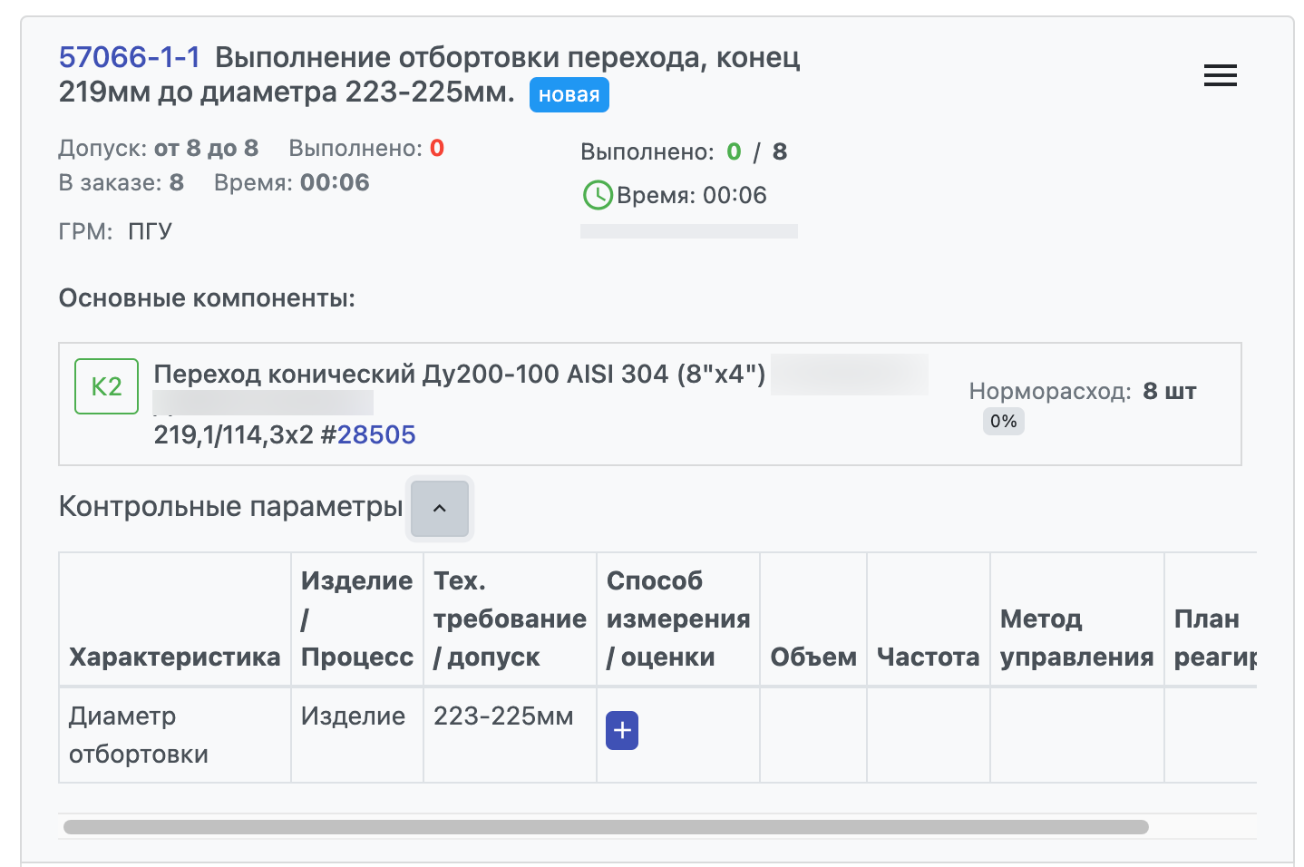
Task: Click the green clock icon next to Время
Action: tap(598, 195)
